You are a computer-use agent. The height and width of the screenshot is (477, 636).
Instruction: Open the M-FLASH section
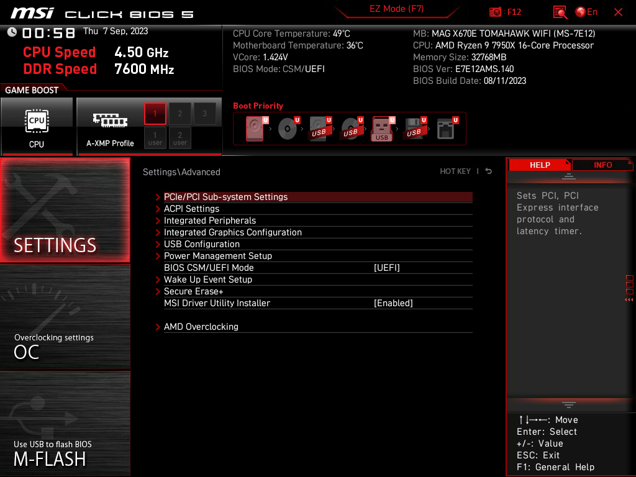click(65, 424)
